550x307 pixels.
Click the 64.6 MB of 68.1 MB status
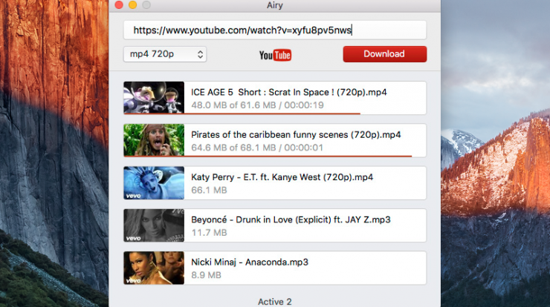tap(256, 148)
